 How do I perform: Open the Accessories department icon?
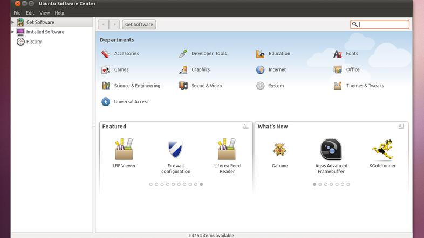click(x=106, y=54)
